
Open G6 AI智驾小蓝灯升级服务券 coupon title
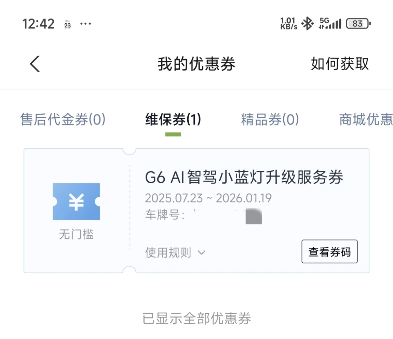point(244,177)
